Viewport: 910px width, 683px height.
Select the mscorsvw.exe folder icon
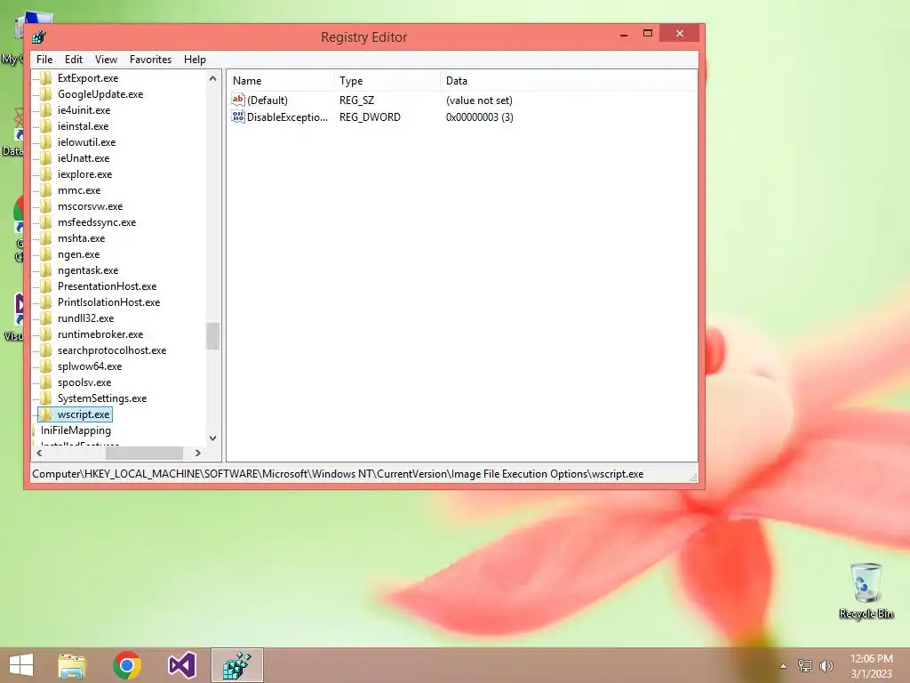46,206
